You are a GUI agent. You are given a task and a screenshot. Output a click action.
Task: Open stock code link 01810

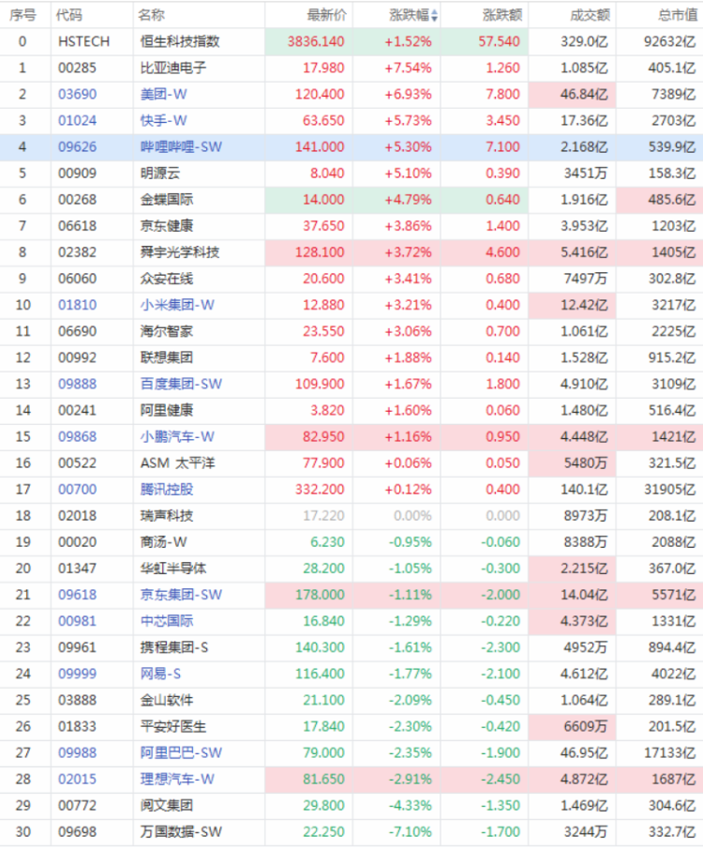[x=78, y=306]
